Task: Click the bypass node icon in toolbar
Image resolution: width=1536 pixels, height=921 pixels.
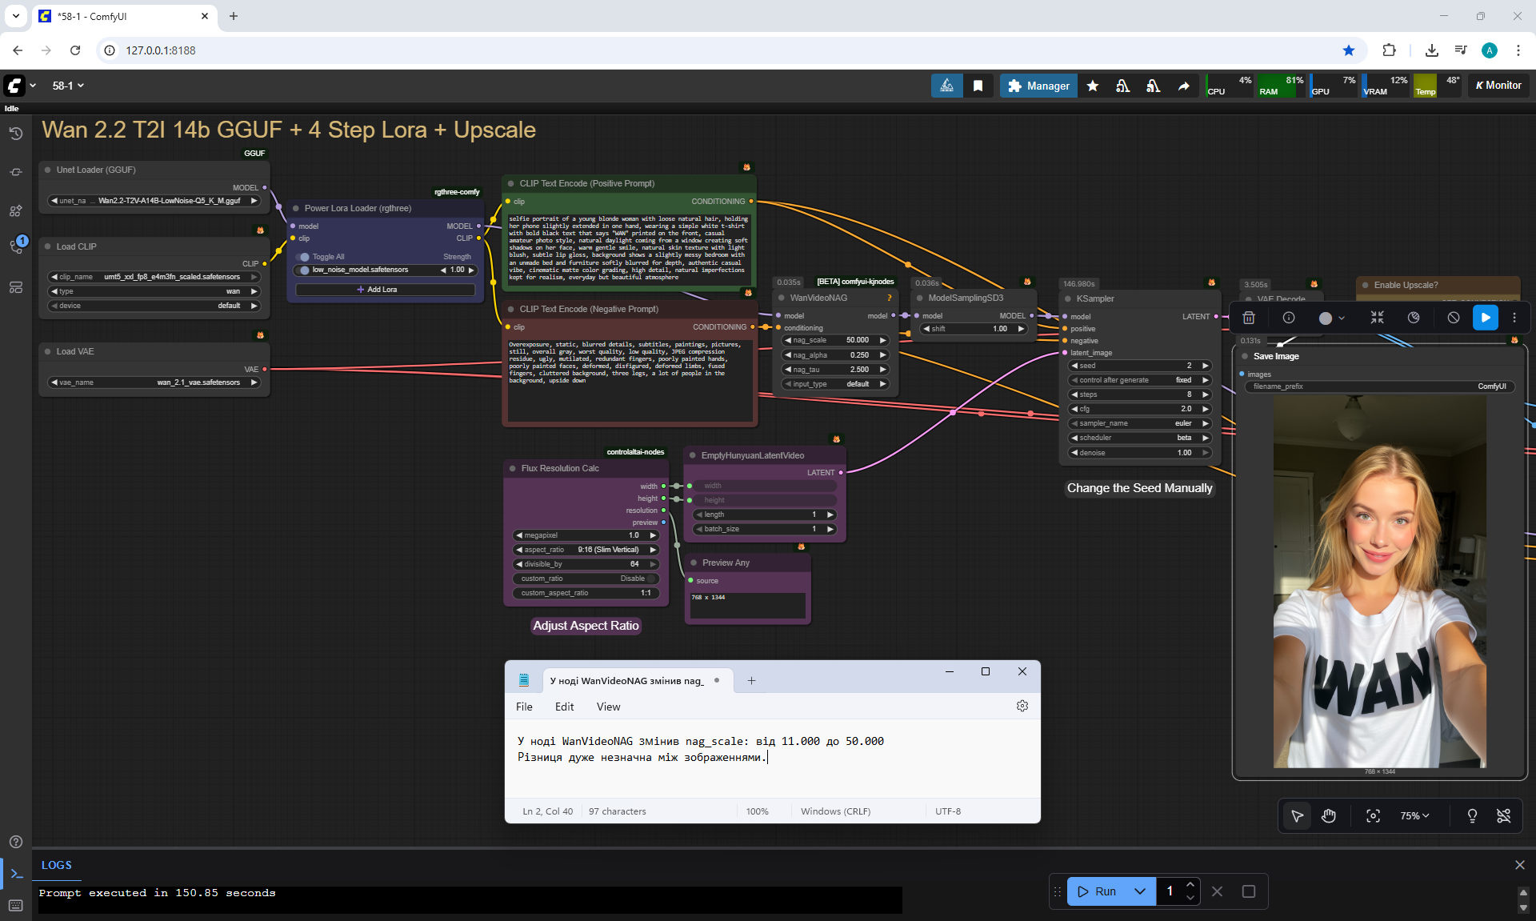Action: click(x=1454, y=318)
